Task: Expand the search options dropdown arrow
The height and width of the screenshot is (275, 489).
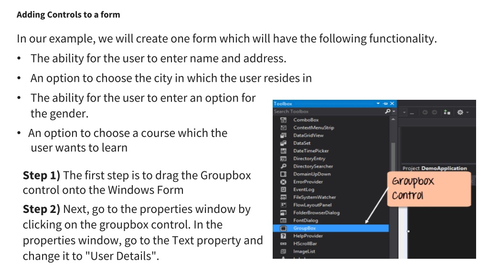Action: point(394,111)
